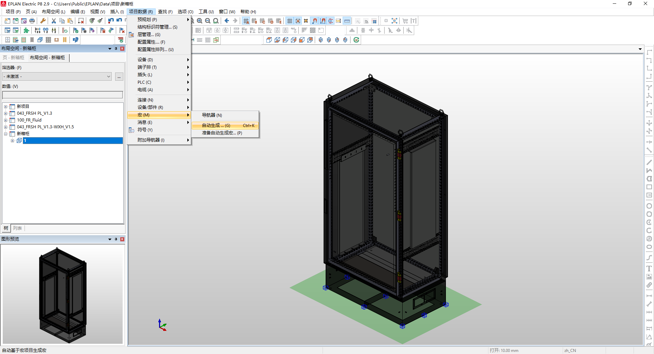Image resolution: width=654 pixels, height=354 pixels.
Task: Select the Cut scissors icon
Action: (53, 21)
